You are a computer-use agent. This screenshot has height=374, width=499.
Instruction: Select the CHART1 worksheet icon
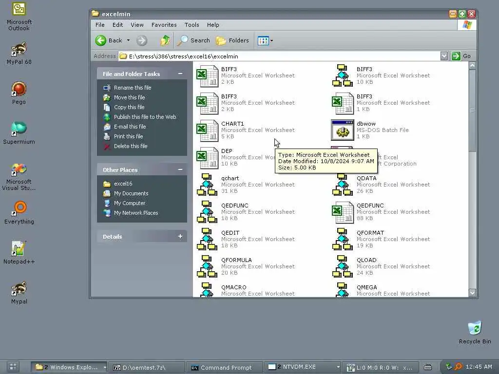[x=207, y=131]
